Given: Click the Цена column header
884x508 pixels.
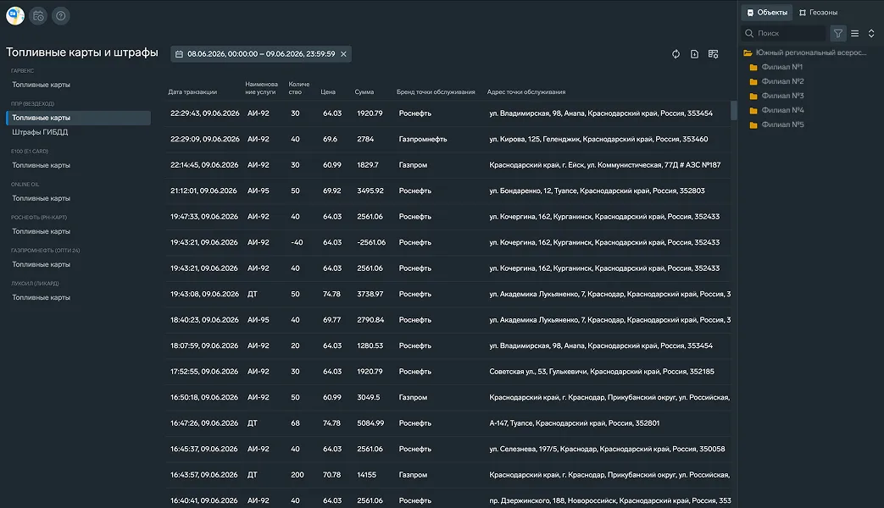Looking at the screenshot, I should click(328, 91).
